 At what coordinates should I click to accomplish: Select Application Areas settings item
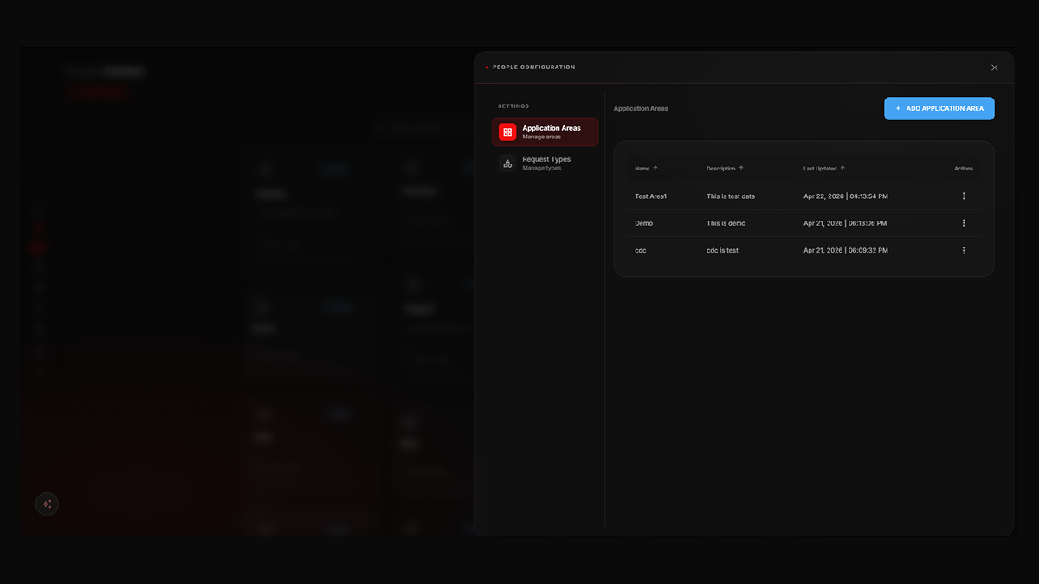click(x=545, y=132)
